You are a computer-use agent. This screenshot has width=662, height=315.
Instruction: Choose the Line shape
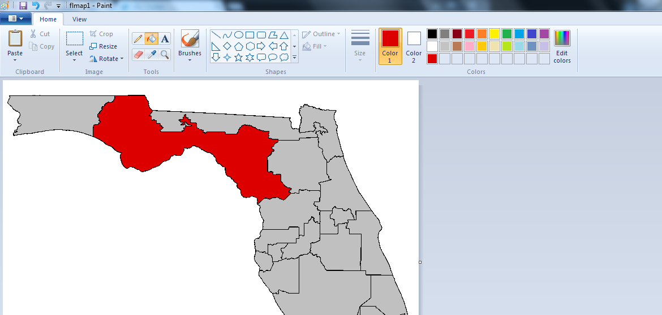(x=216, y=35)
